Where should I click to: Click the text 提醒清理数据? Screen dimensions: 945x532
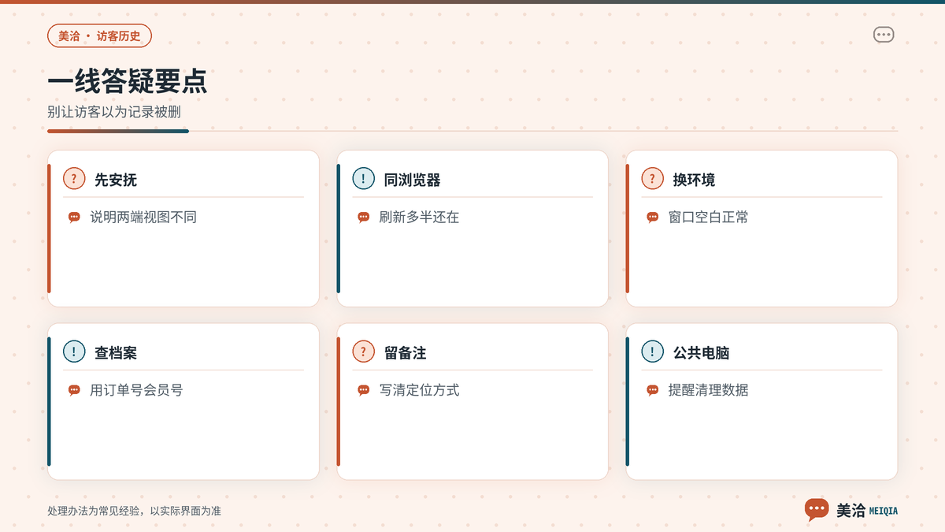[x=708, y=390]
